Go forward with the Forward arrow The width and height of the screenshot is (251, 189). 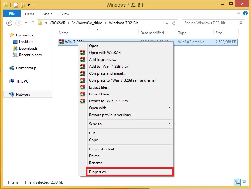(x=18, y=23)
